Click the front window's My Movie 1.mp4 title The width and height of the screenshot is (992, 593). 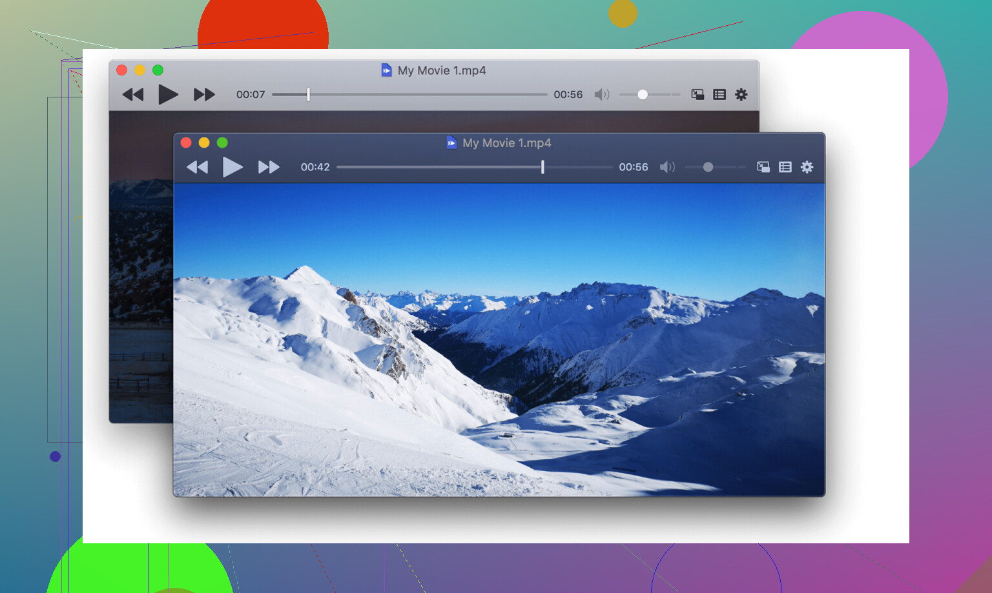point(507,143)
